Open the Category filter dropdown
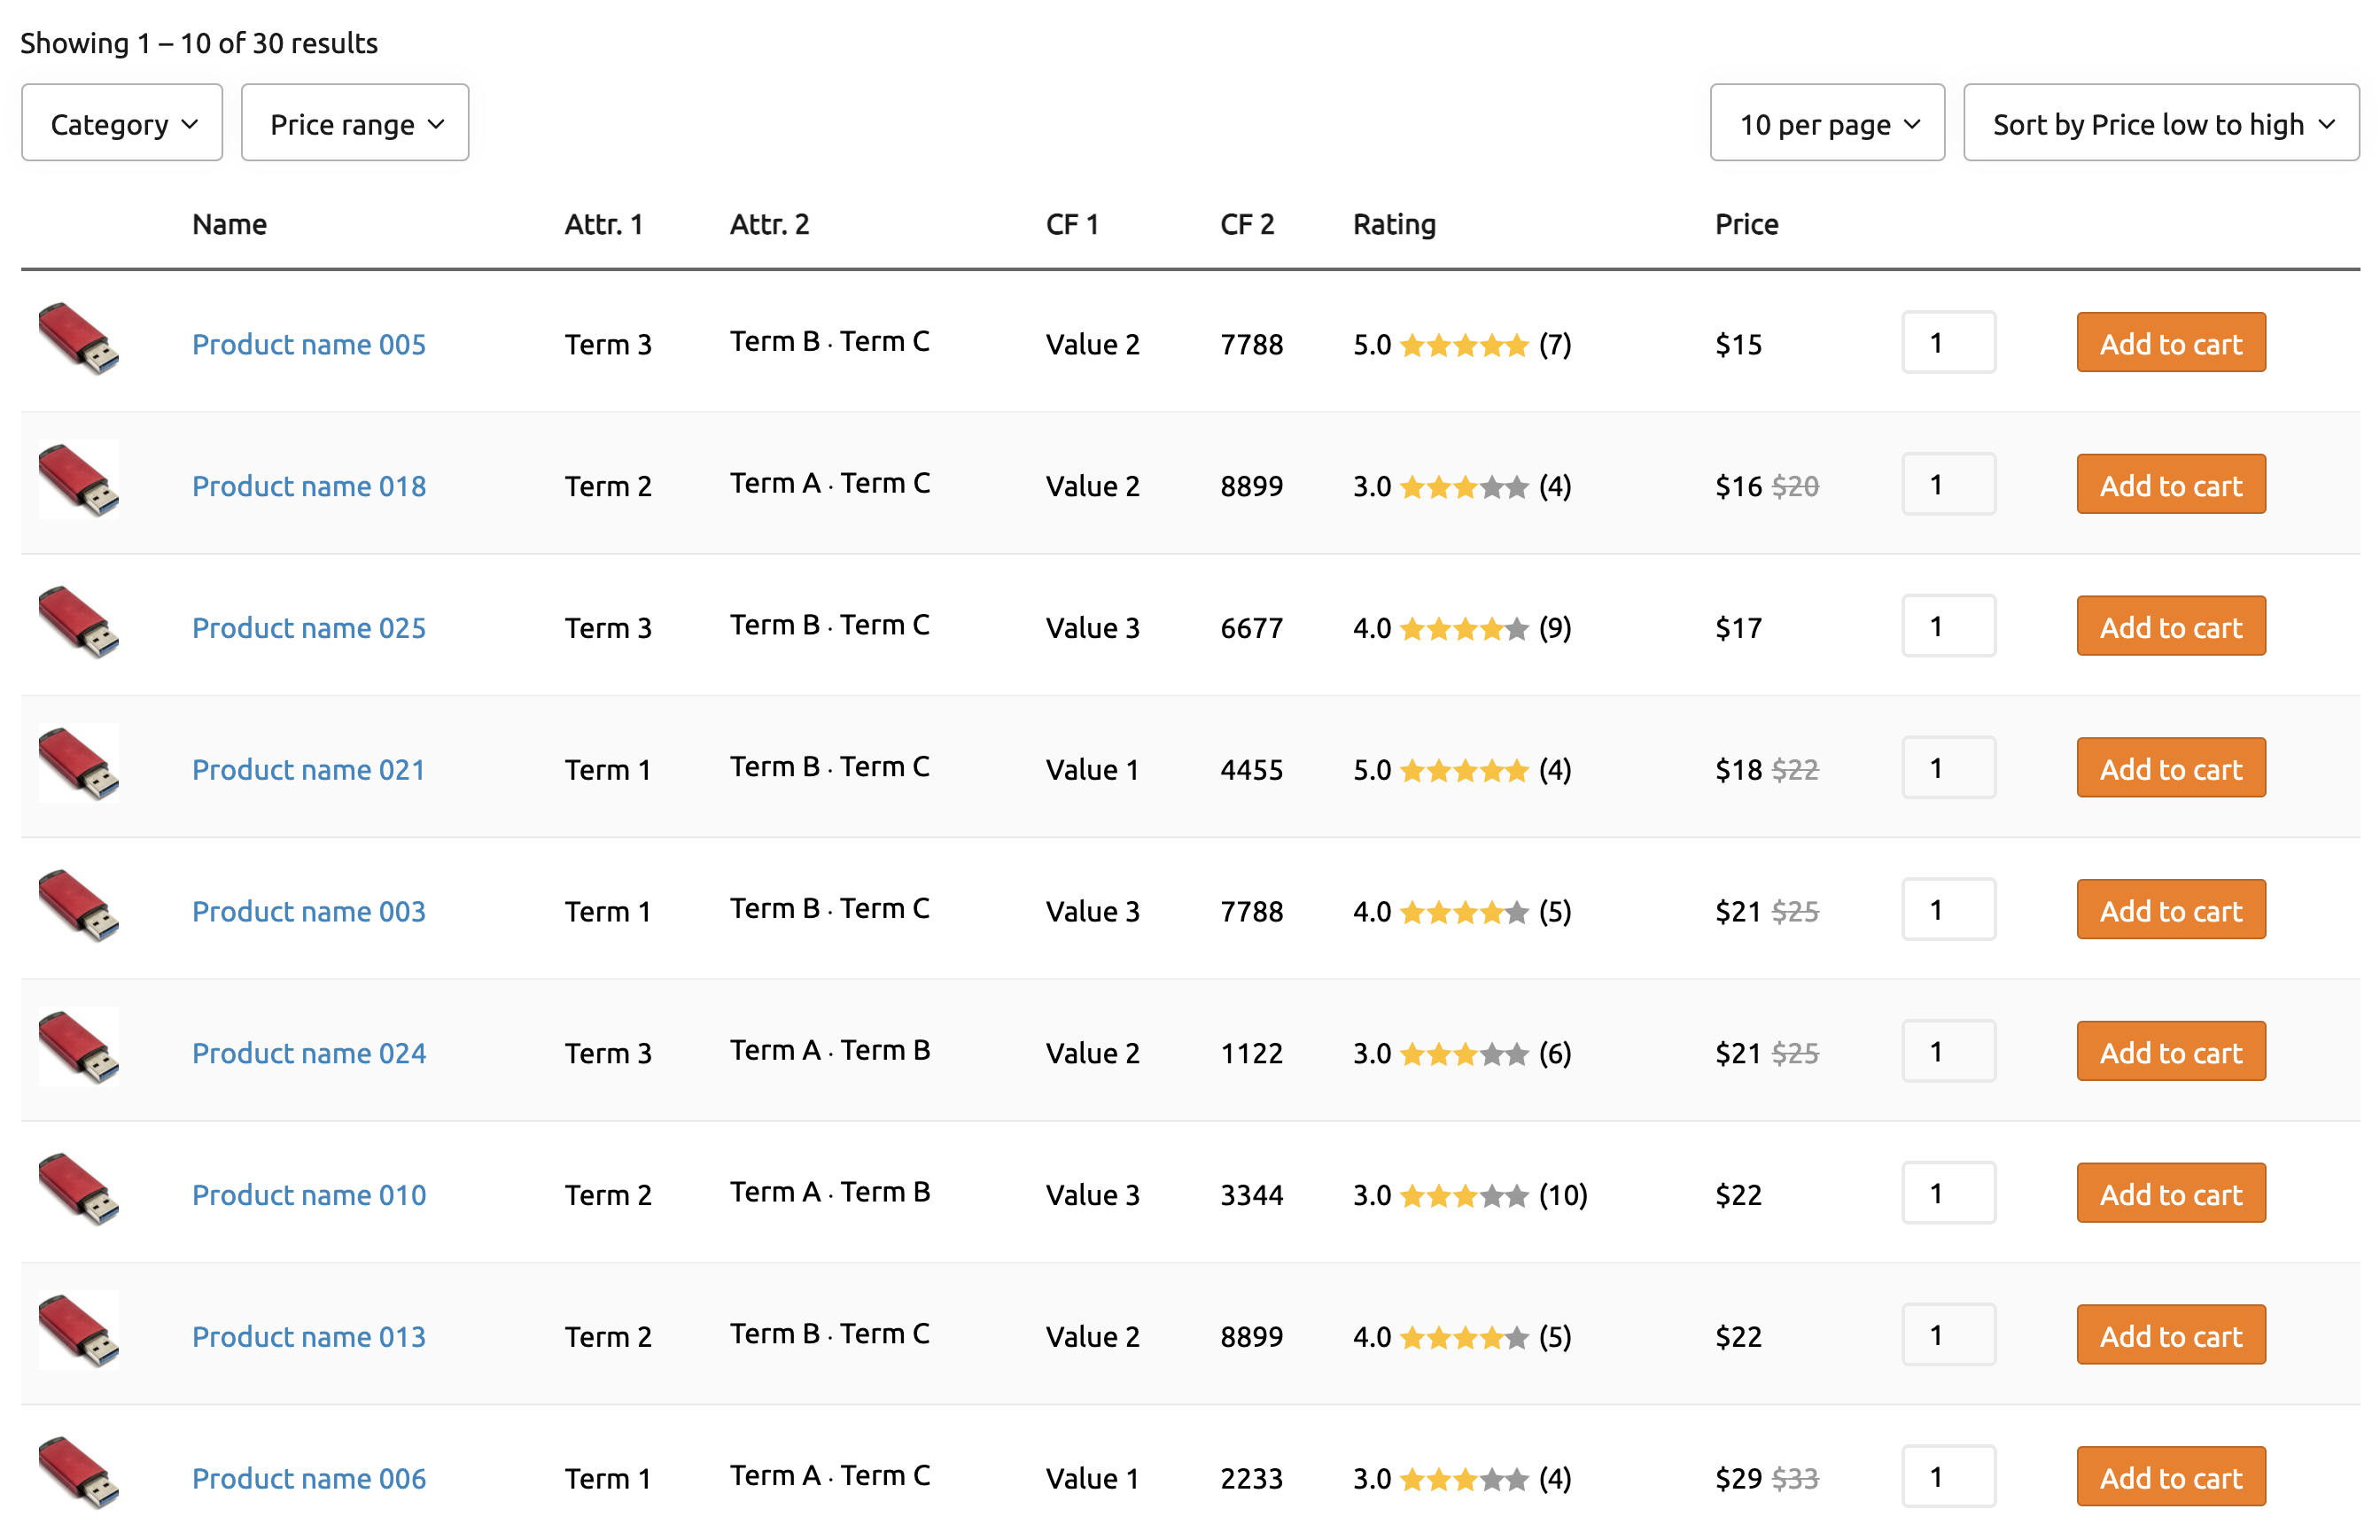Screen dimensions: 2380x1540 click(x=122, y=123)
